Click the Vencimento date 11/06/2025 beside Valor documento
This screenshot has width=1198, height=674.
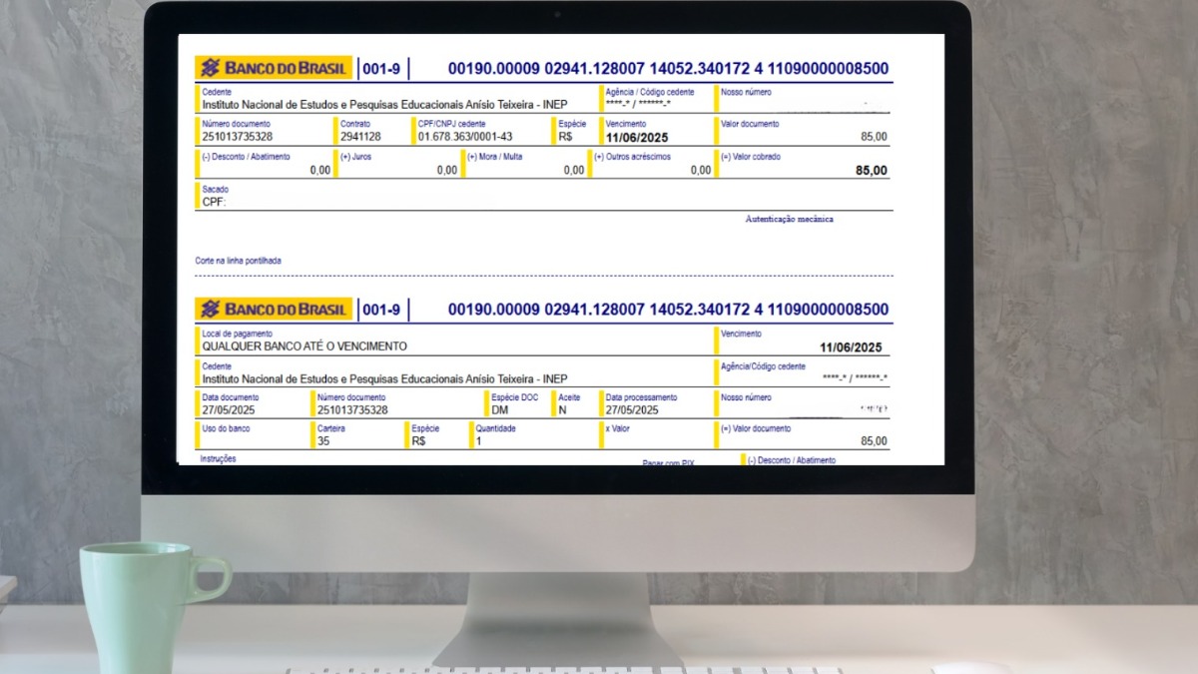(636, 137)
